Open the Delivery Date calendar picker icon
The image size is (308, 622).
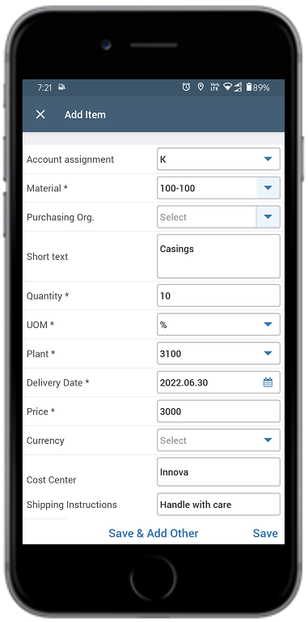(268, 382)
